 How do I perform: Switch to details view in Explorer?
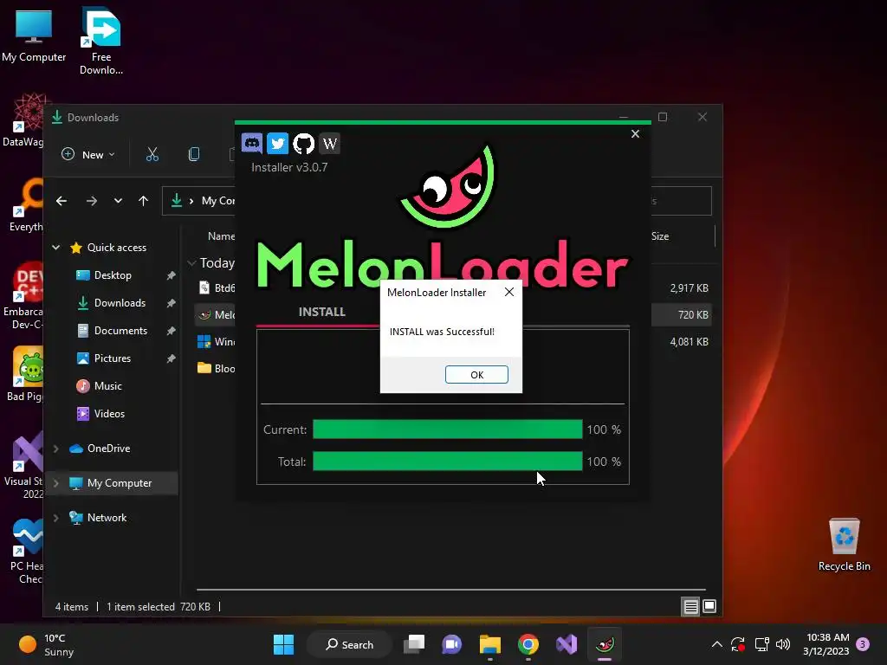point(690,607)
